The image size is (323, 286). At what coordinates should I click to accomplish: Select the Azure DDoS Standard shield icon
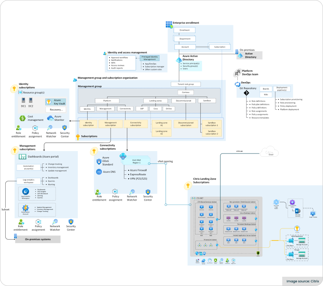pyautogui.click(x=99, y=161)
